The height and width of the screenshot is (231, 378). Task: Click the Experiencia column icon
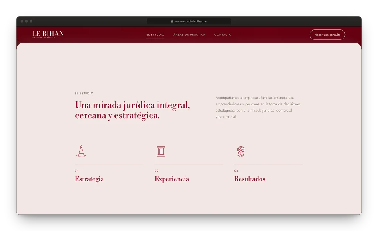coord(161,151)
